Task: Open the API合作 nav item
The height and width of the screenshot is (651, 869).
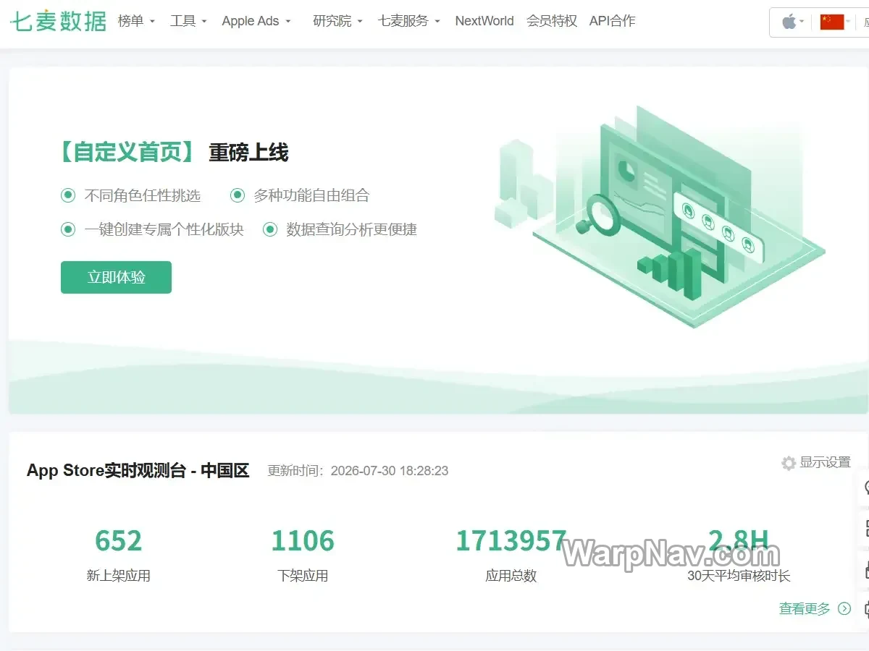Action: point(612,21)
